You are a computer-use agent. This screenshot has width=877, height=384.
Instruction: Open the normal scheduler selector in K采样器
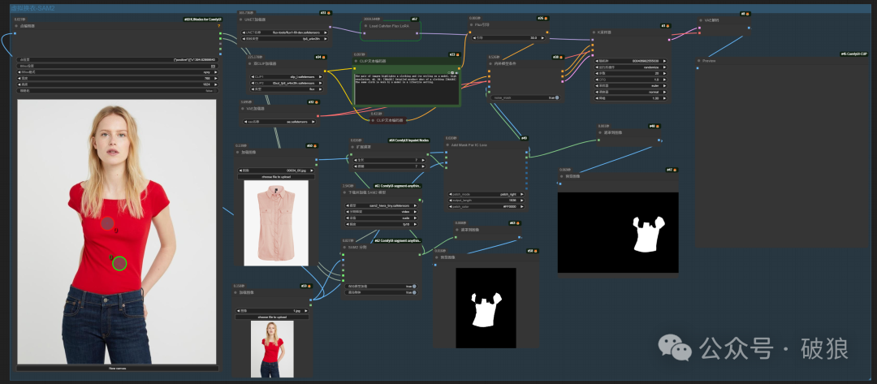click(631, 92)
